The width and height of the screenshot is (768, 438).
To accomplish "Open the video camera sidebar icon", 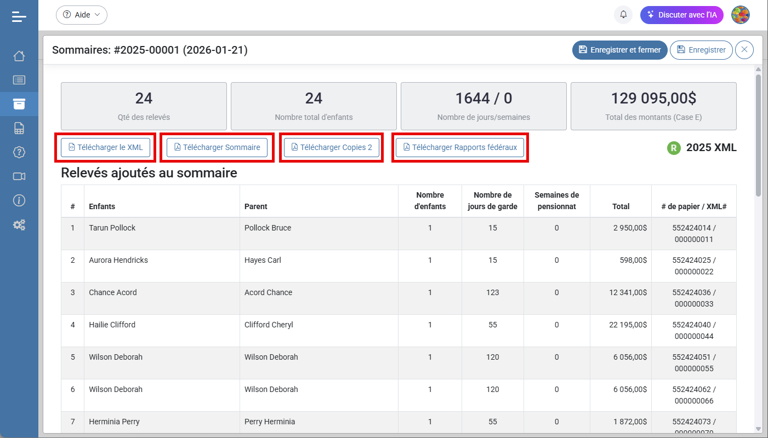I will point(19,176).
